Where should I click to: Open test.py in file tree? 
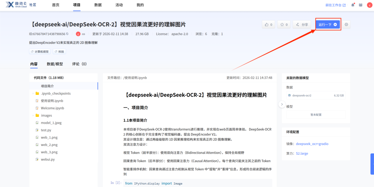tap(46, 130)
